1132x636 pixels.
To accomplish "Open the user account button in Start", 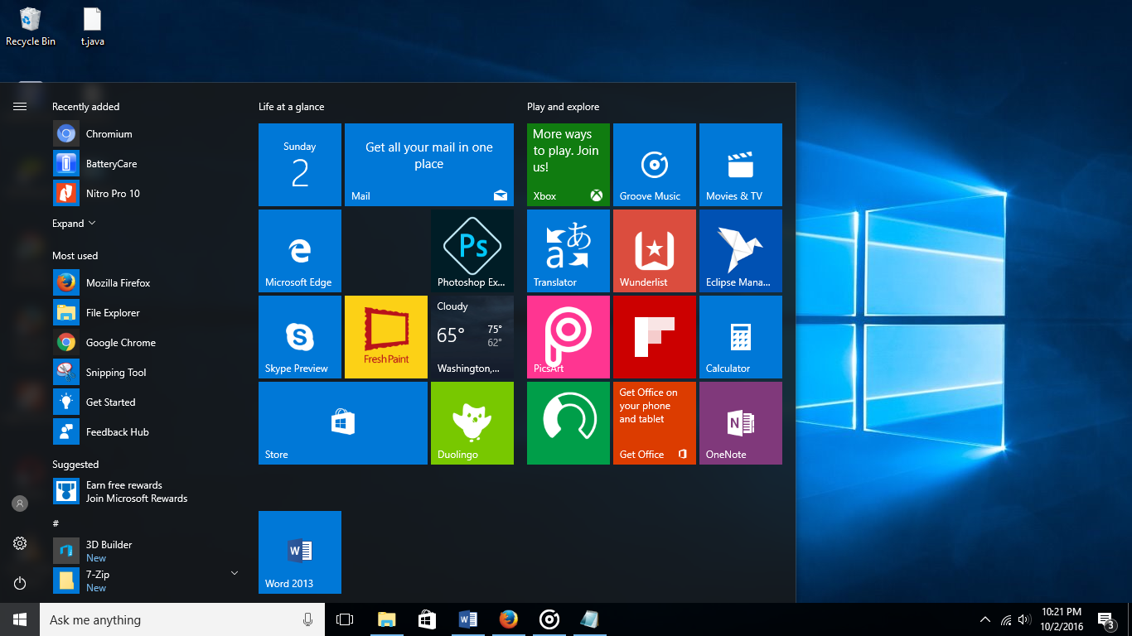I will pos(20,503).
